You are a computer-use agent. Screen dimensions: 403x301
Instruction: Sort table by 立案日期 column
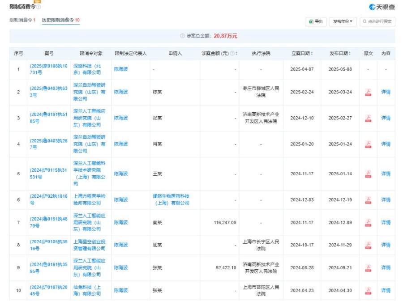coord(302,53)
